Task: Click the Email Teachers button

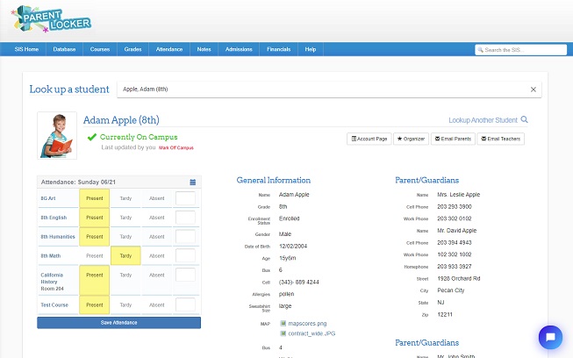Action: tap(500, 139)
